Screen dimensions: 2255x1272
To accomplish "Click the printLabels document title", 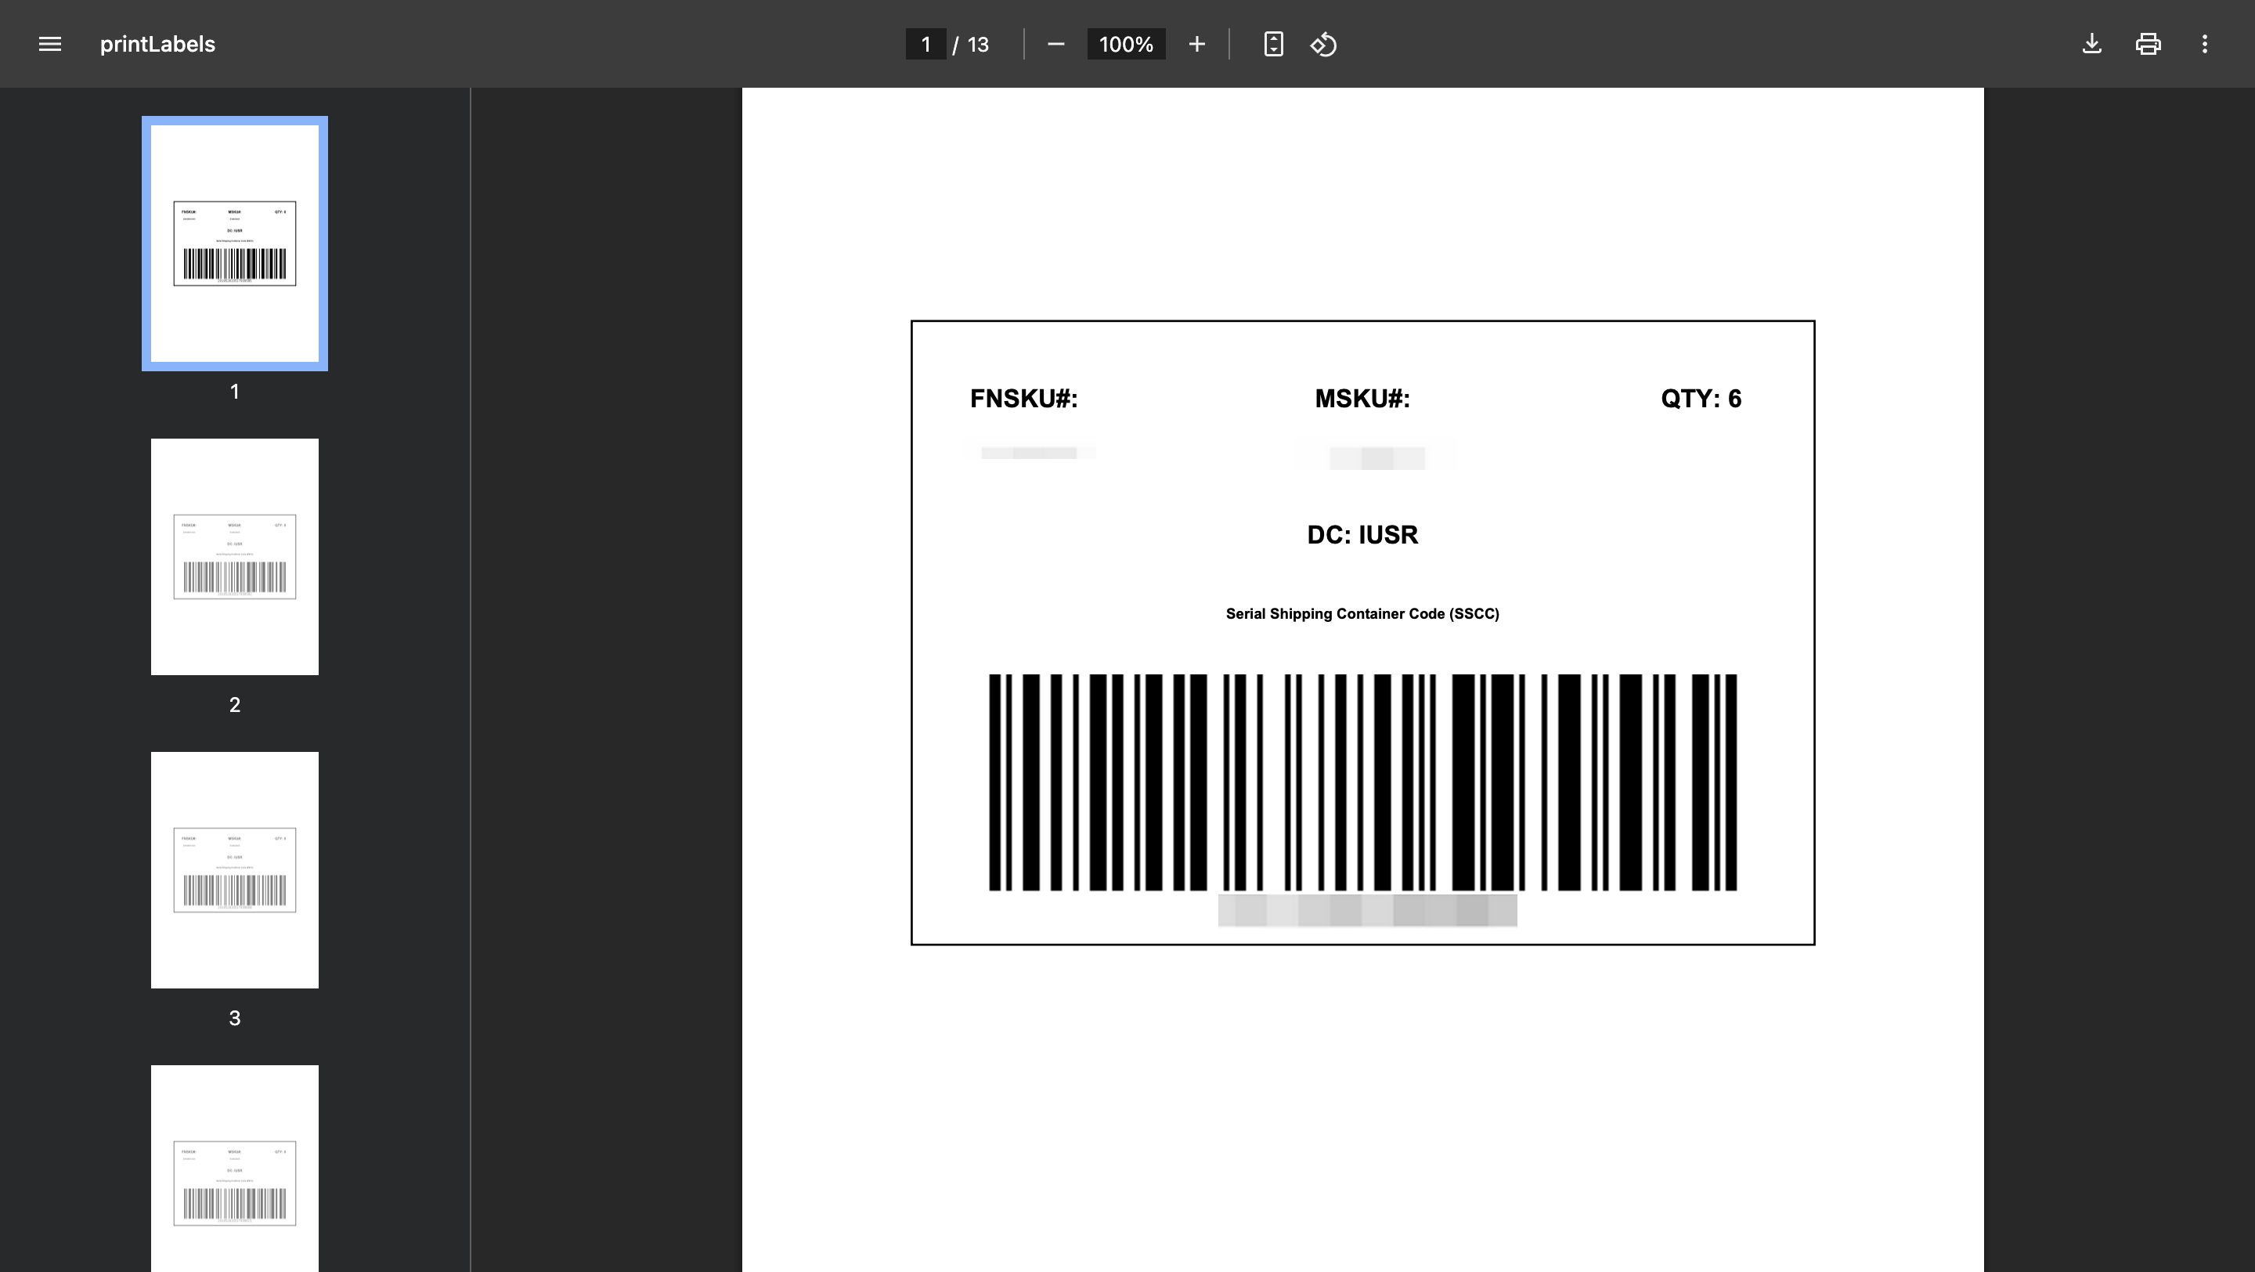I will [157, 44].
